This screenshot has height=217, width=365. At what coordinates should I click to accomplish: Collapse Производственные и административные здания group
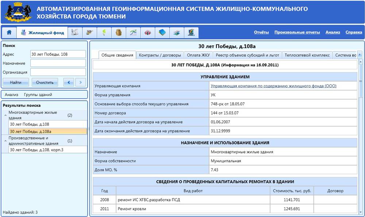pyautogui.click(x=5, y=141)
